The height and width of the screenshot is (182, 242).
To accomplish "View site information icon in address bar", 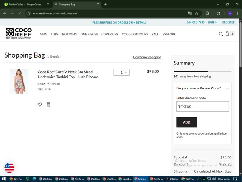I will click(29, 14).
